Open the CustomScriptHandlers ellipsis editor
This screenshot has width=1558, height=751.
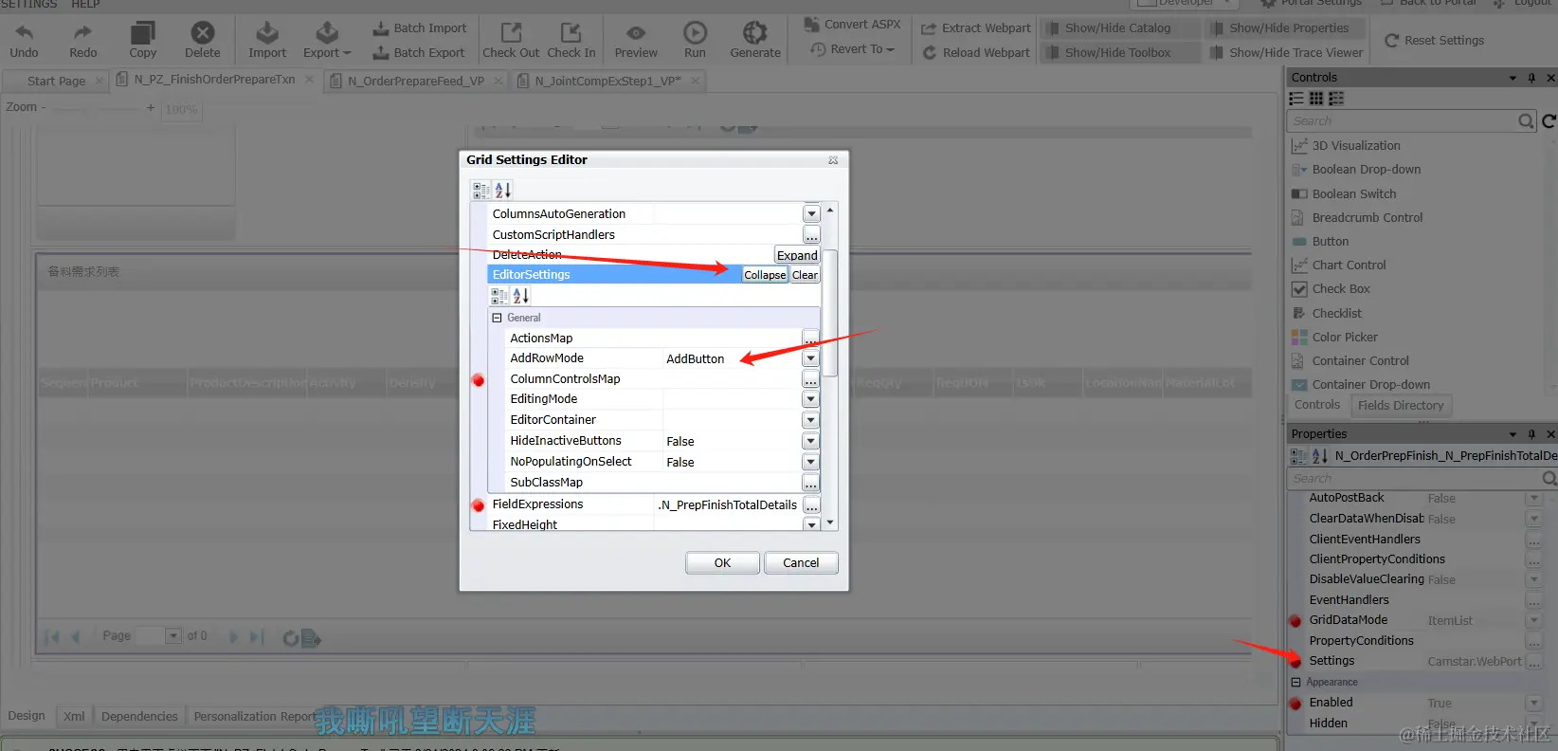coord(811,235)
